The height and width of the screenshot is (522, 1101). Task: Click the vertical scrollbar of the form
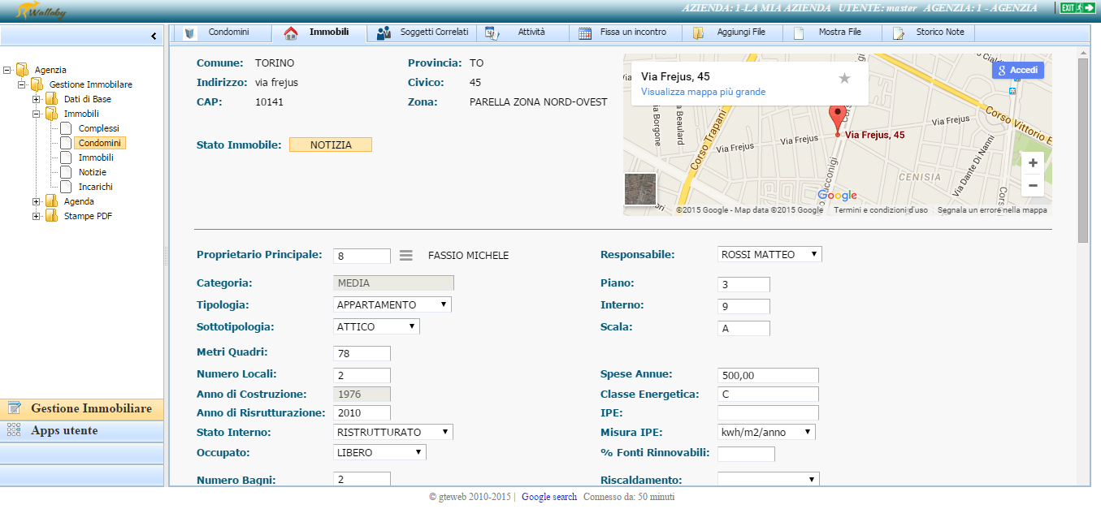(1082, 150)
